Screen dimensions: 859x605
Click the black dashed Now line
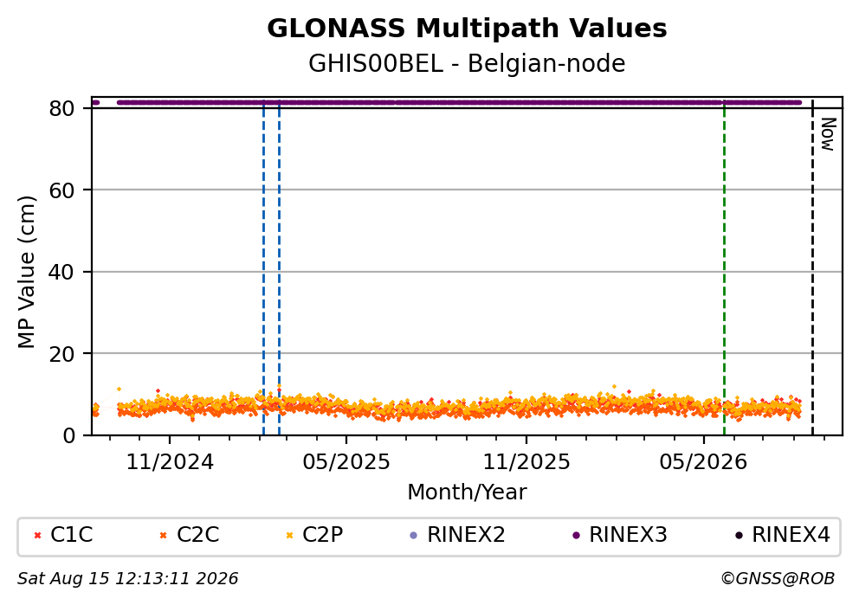(812, 268)
